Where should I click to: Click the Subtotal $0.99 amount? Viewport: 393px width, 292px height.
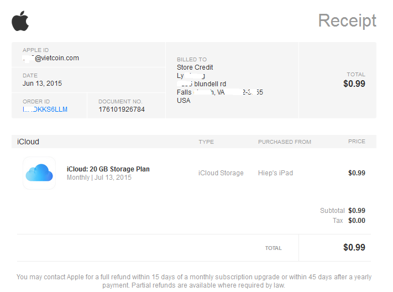pyautogui.click(x=357, y=211)
